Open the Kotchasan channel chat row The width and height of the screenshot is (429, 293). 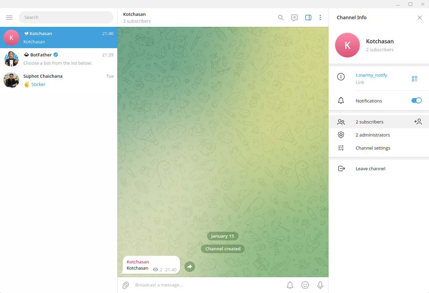[x=58, y=37]
